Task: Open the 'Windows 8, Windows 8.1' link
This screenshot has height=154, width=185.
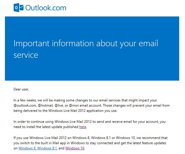Action: pyautogui.click(x=38, y=148)
